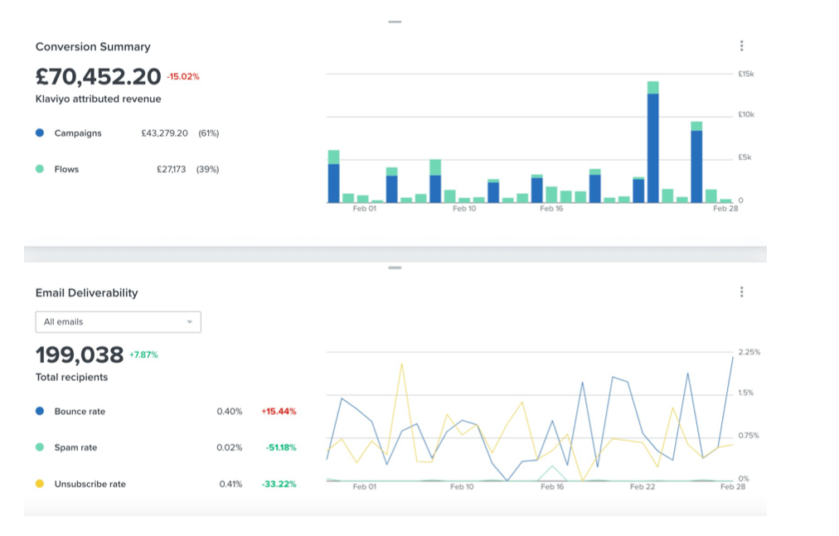839x536 pixels.
Task: Click the Conversion Summary heading
Action: 93,47
